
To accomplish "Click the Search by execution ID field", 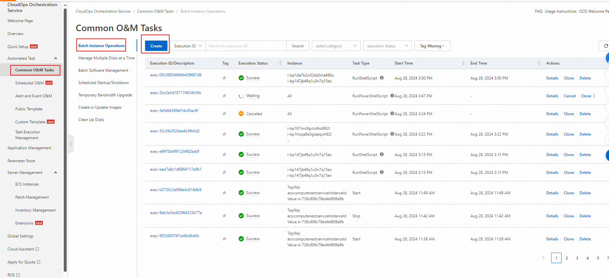I will pyautogui.click(x=246, y=46).
